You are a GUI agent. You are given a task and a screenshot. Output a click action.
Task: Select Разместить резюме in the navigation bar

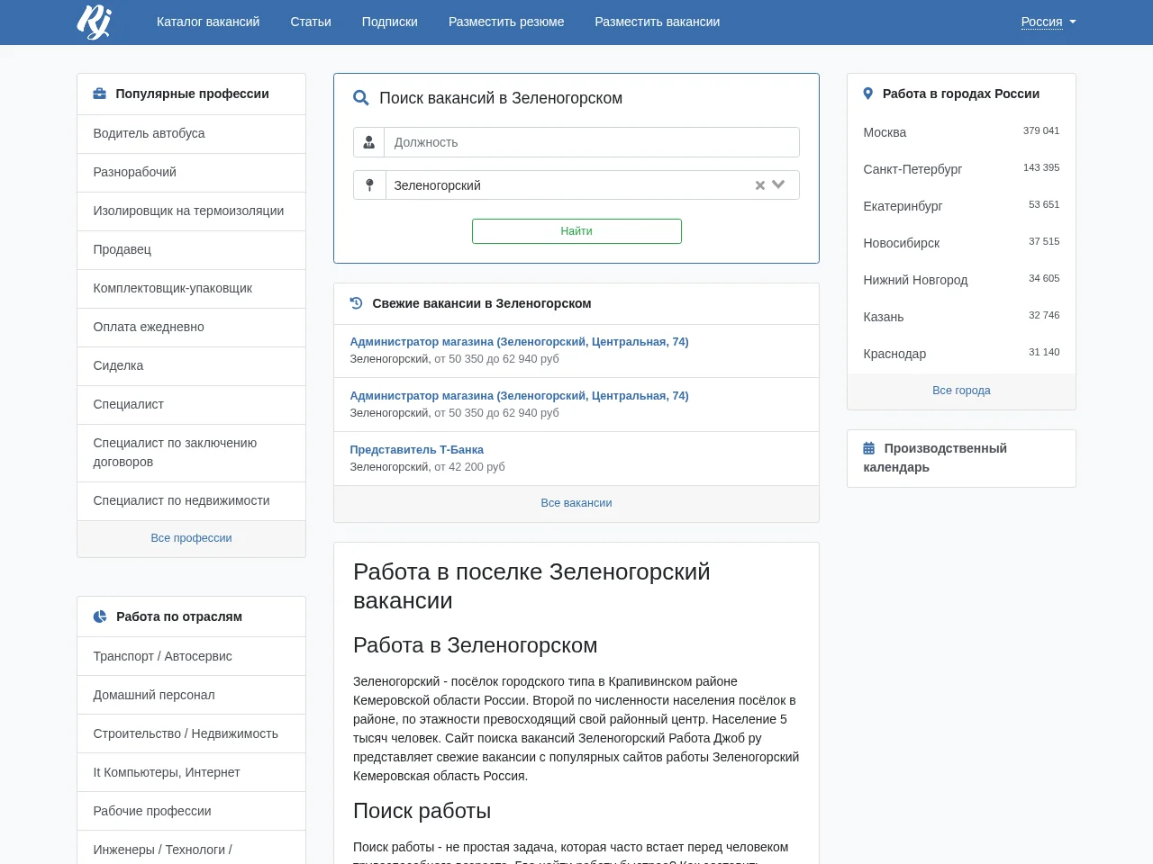tap(506, 22)
